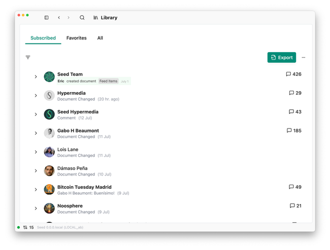This screenshot has height=250, width=330.
Task: Toggle the sidebar panel icon
Action: (46, 18)
